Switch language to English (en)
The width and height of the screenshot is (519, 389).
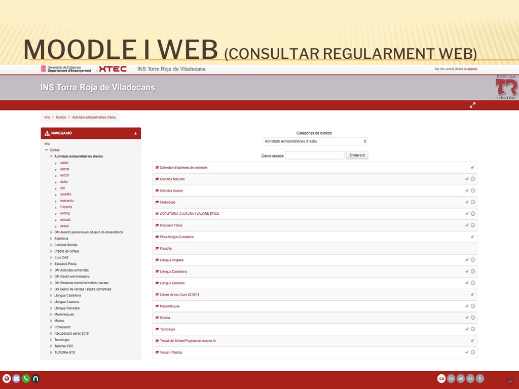(x=460, y=378)
